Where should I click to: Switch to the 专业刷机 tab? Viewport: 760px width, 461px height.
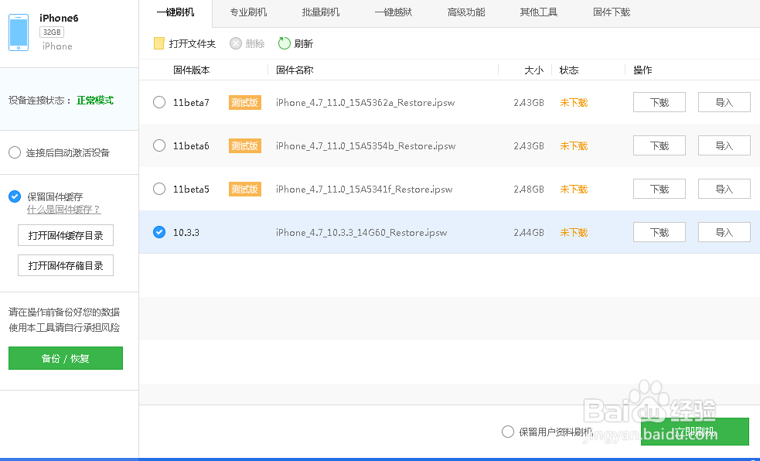pos(248,12)
